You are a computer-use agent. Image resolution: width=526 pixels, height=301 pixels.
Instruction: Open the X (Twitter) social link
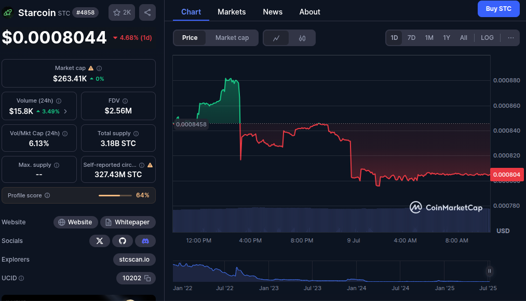point(99,241)
